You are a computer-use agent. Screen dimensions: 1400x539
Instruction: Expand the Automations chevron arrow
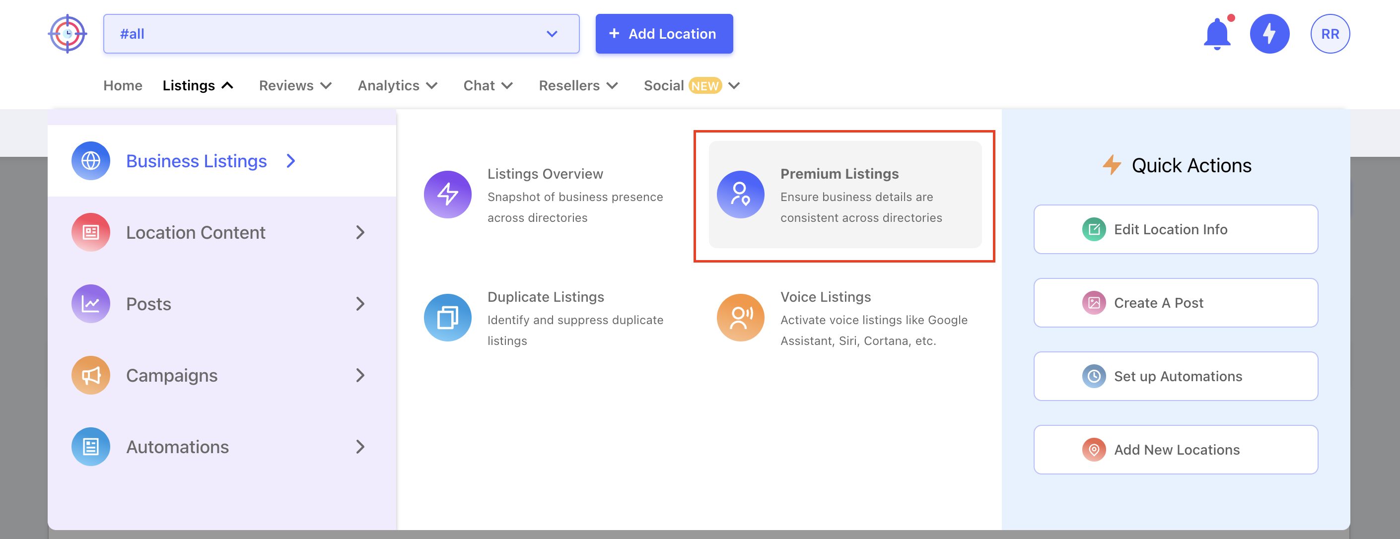tap(360, 447)
